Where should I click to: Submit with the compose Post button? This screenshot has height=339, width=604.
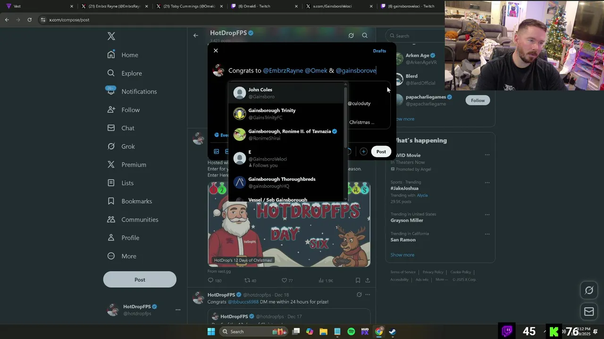coord(381,152)
